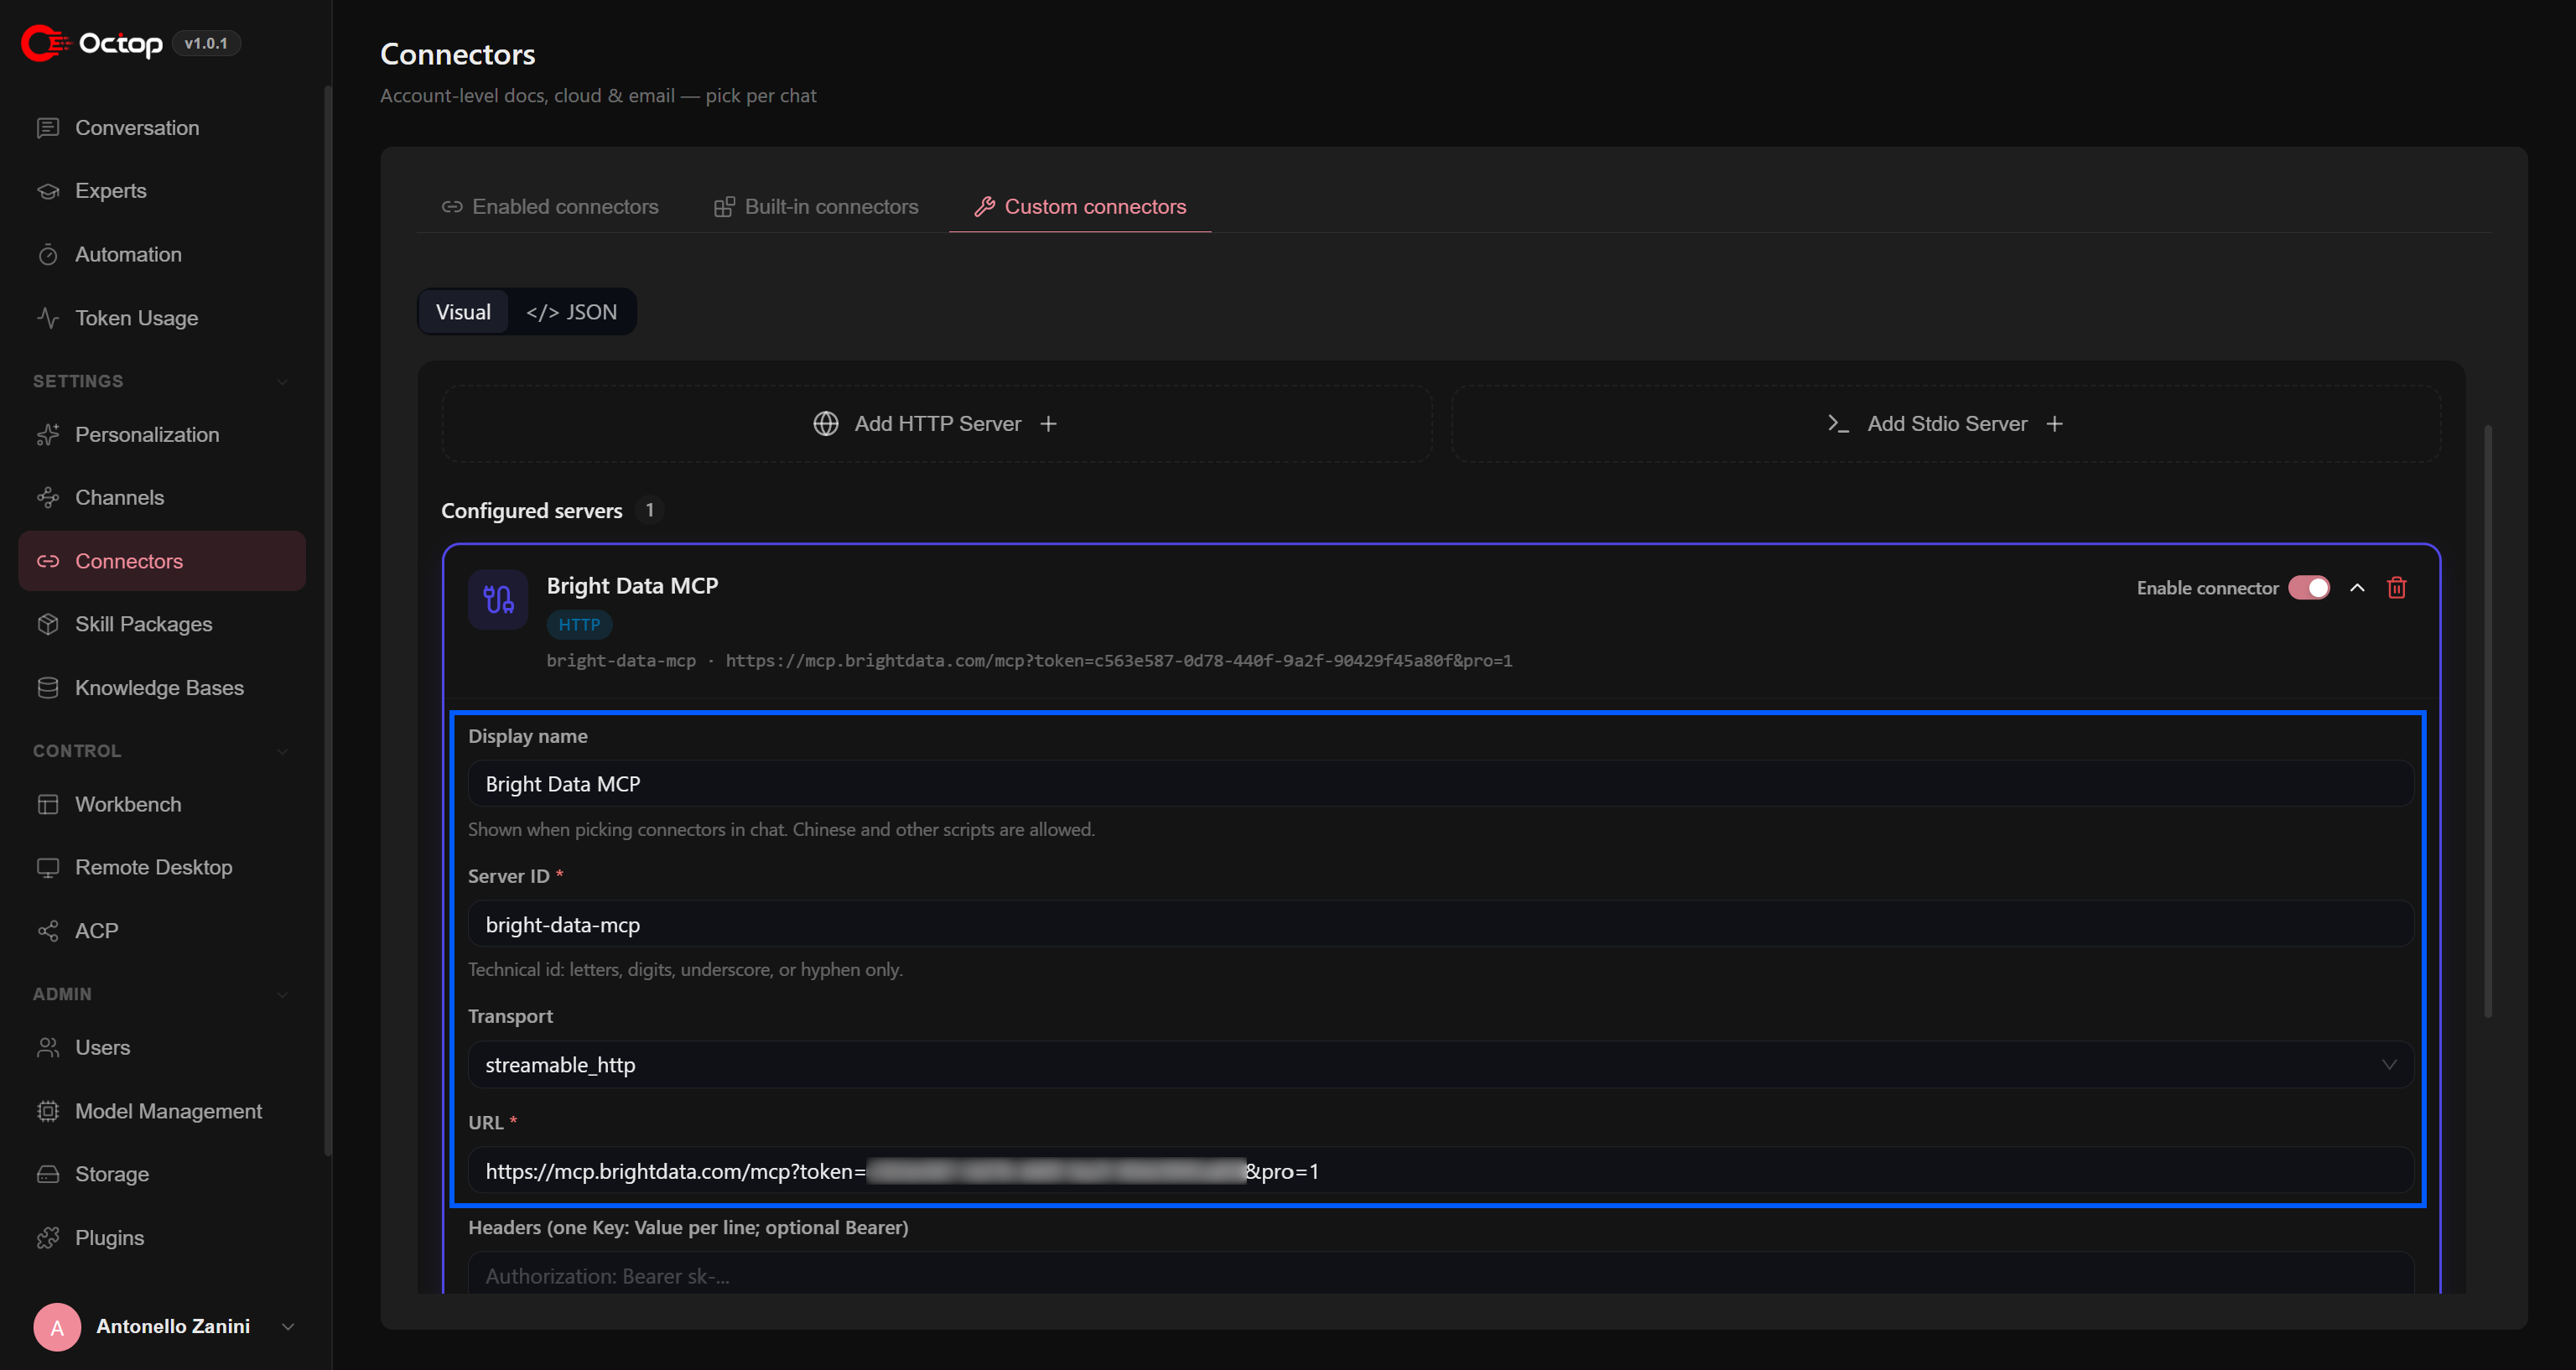Click the Personalization sparkle icon
Screen dimensions: 2576x1370
[x=48, y=435]
